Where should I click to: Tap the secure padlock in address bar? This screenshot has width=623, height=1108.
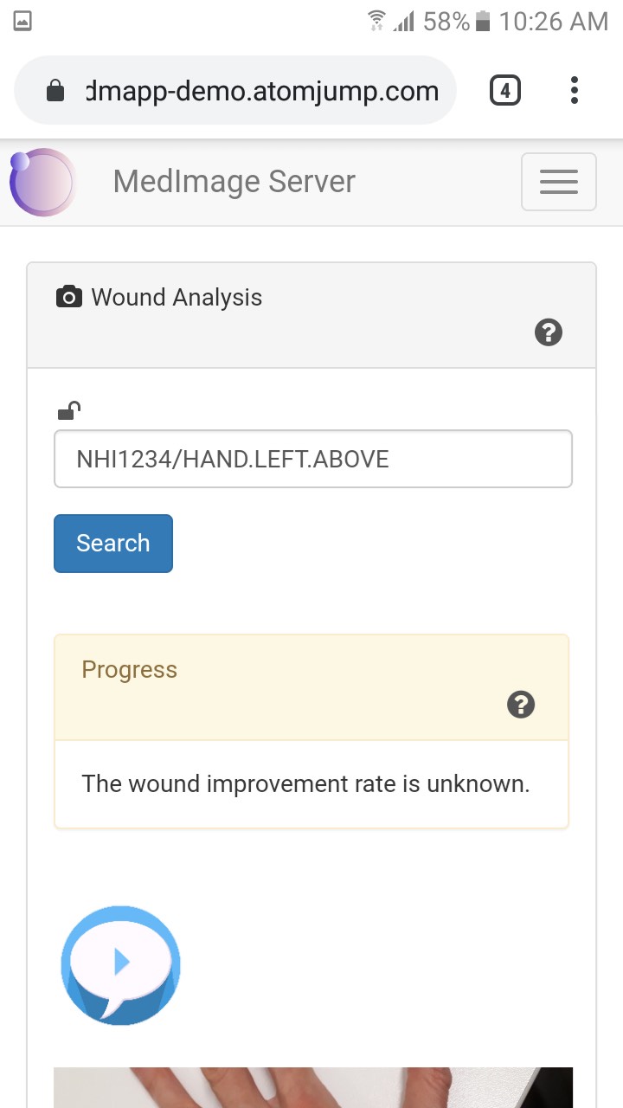point(55,91)
